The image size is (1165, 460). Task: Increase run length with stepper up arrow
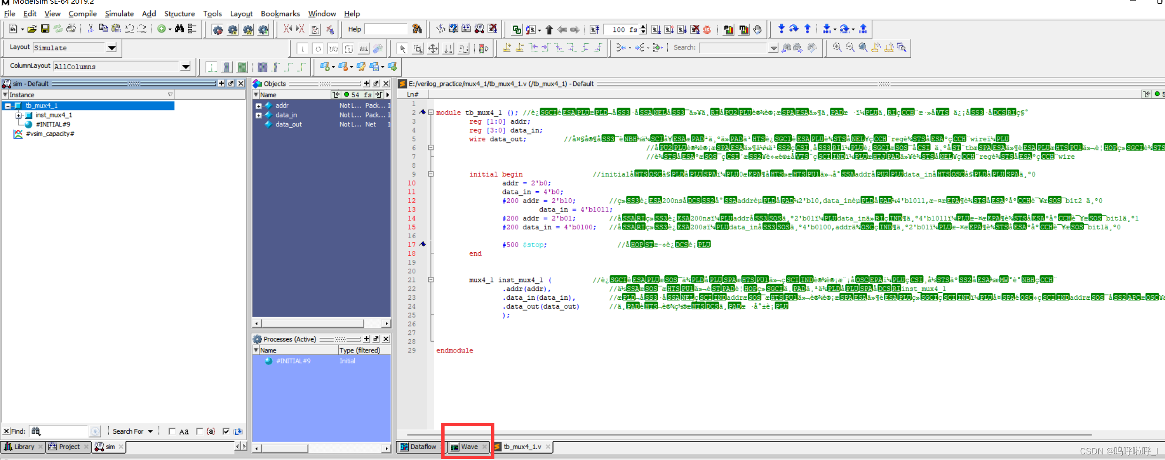coord(643,27)
